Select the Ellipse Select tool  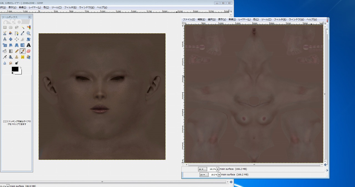(11, 27)
